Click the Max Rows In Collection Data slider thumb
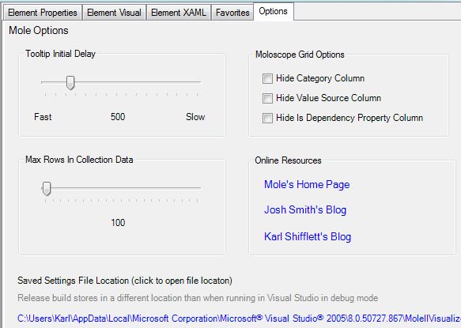Screen dimensions: 461x328 pos(47,188)
